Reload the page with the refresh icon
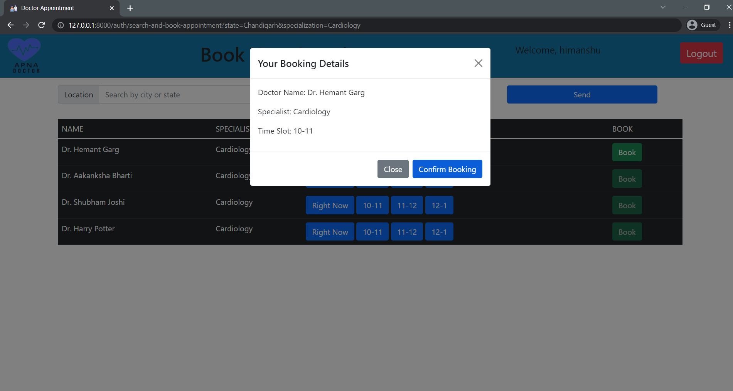Image resolution: width=733 pixels, height=391 pixels. point(42,25)
